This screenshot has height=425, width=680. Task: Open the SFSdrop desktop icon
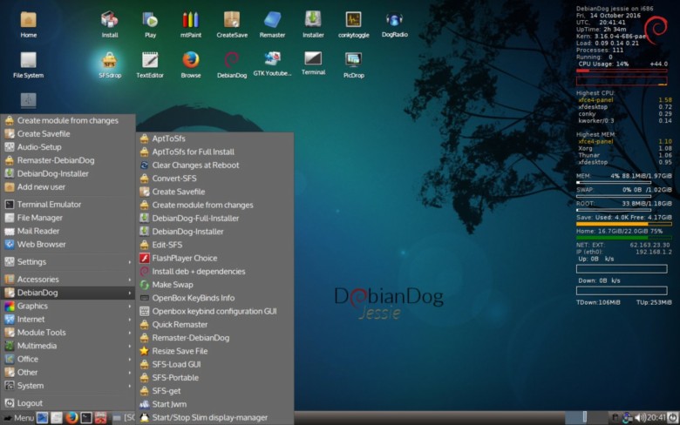pos(110,65)
